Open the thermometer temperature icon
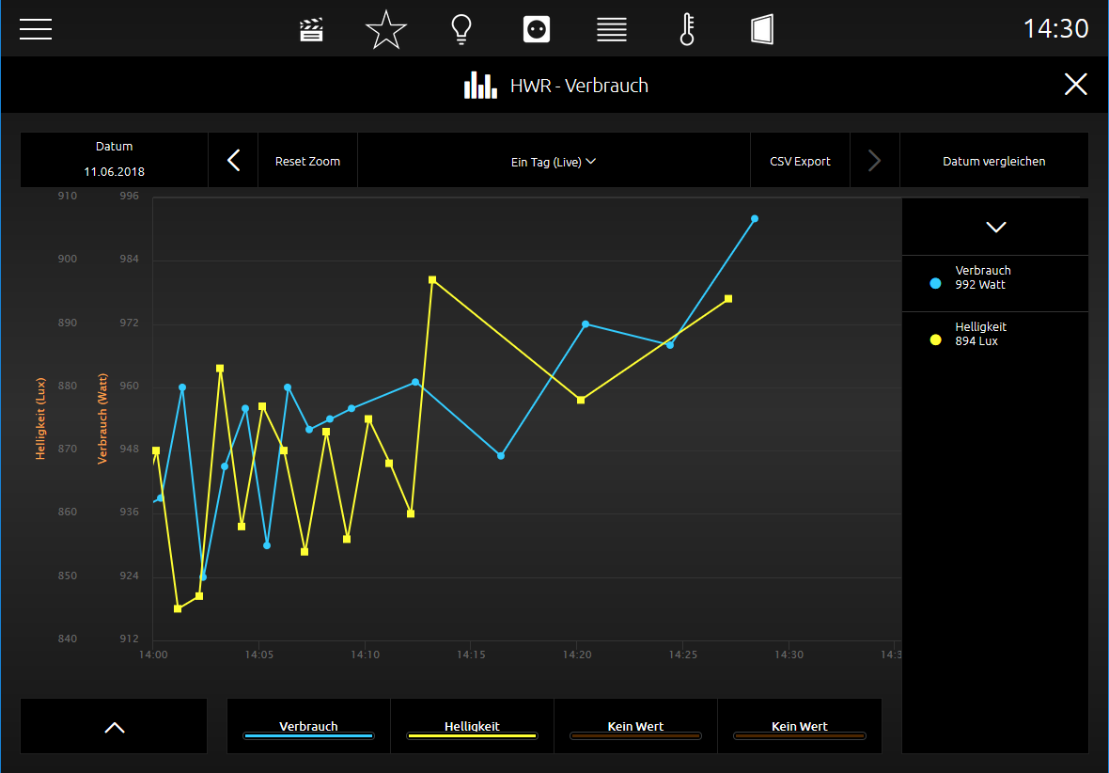The image size is (1109, 773). [687, 30]
